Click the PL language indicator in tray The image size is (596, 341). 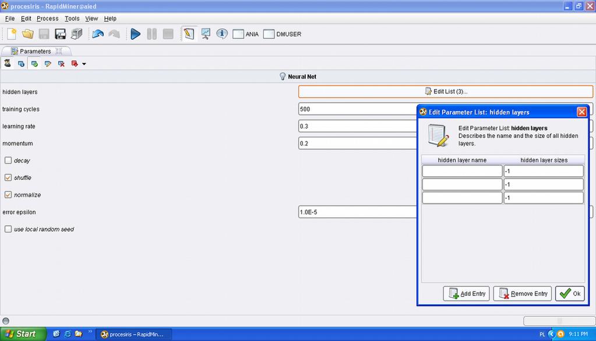542,334
